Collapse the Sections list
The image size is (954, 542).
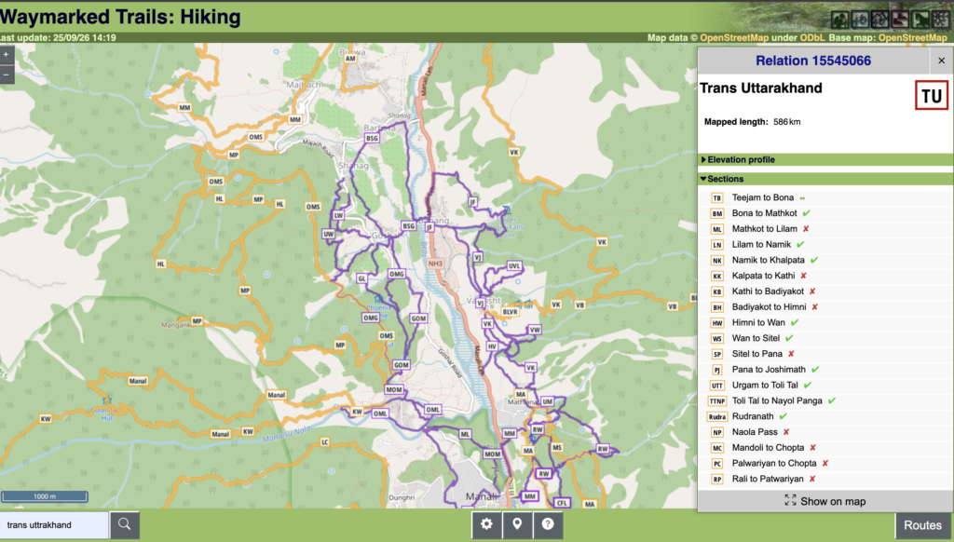coord(825,179)
